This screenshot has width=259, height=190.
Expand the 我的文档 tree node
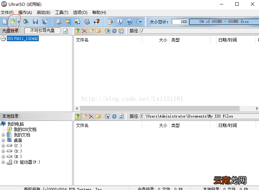(x=3, y=135)
